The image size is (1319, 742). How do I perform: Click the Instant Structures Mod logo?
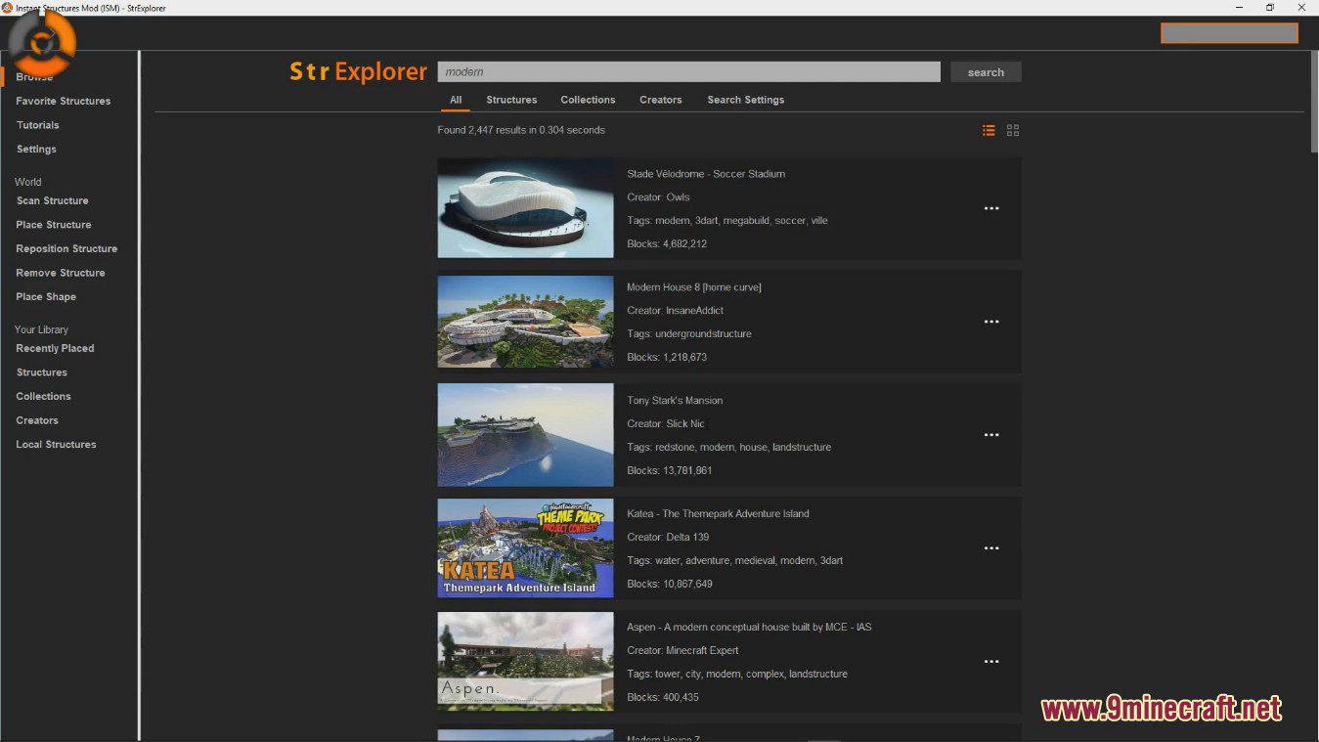pos(42,43)
